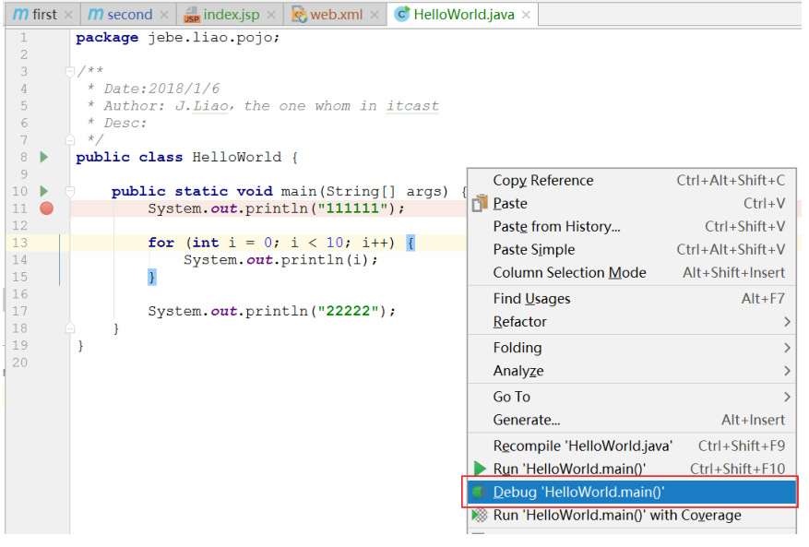Enable Column Selection Mode from context menu

632,272
